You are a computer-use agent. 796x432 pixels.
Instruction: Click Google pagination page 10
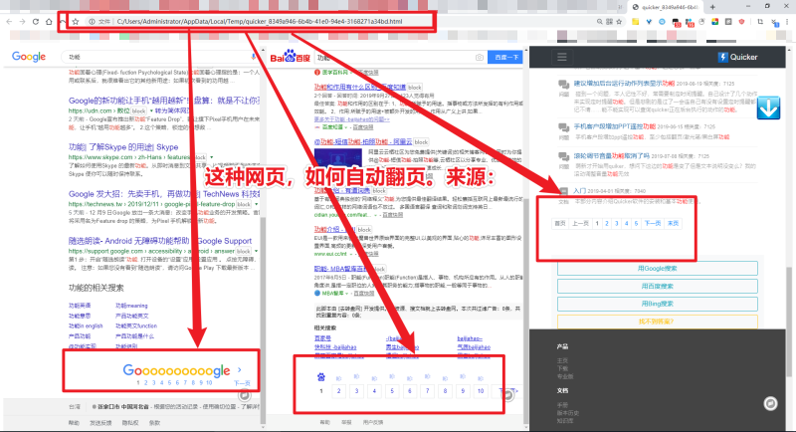point(209,383)
